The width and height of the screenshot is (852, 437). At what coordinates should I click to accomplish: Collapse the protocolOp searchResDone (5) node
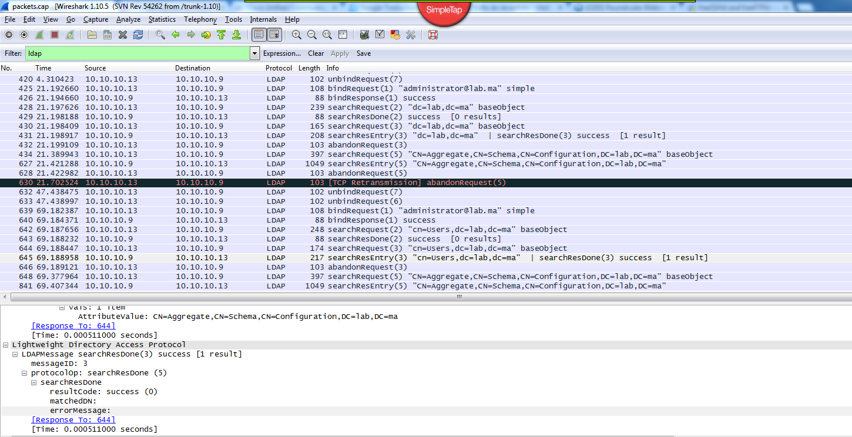[25, 373]
